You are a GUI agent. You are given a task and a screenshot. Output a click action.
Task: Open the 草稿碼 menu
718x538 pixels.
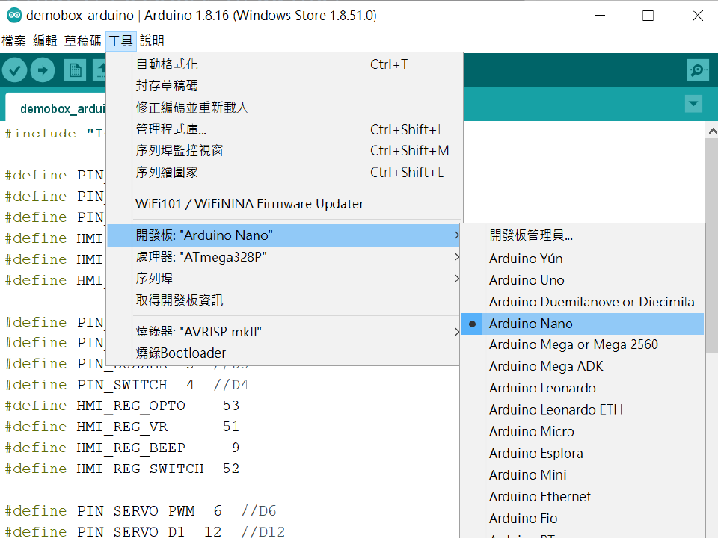pos(82,40)
